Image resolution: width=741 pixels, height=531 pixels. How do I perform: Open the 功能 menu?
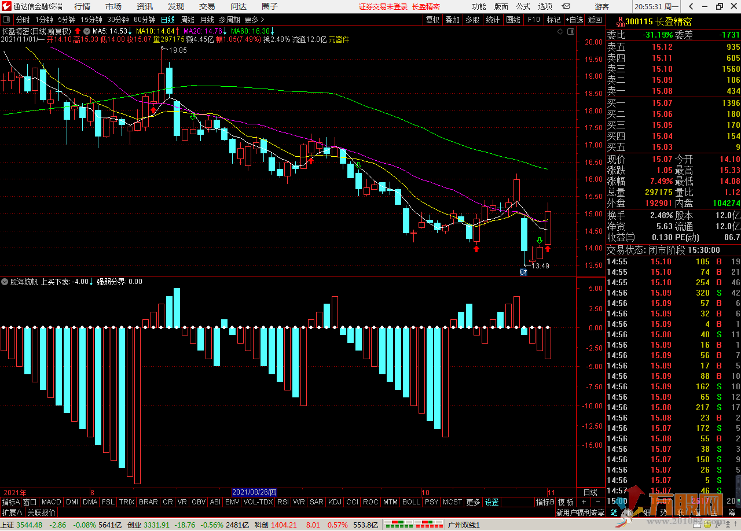tap(479, 6)
